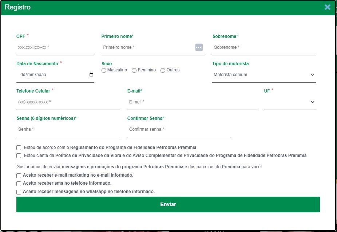Choose the Outros sex option
Screen dimensions: 337x232
point(163,70)
